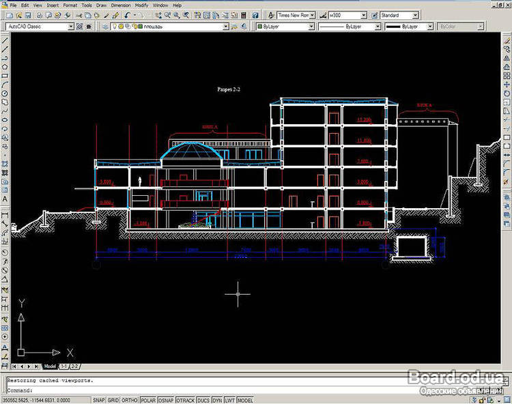Select the Rectangle draw tool
This screenshot has height=404, width=512.
5,76
